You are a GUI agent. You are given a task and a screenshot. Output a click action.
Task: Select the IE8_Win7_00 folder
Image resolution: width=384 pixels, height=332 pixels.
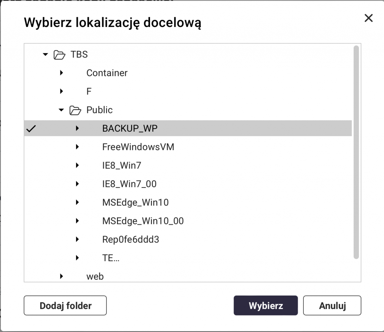[x=129, y=184]
